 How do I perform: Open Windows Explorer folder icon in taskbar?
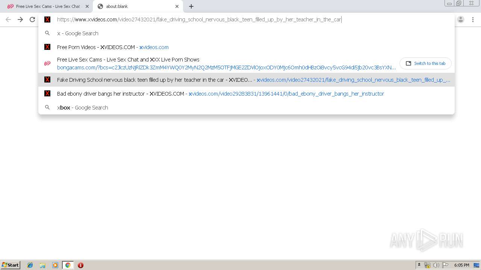(x=42, y=265)
